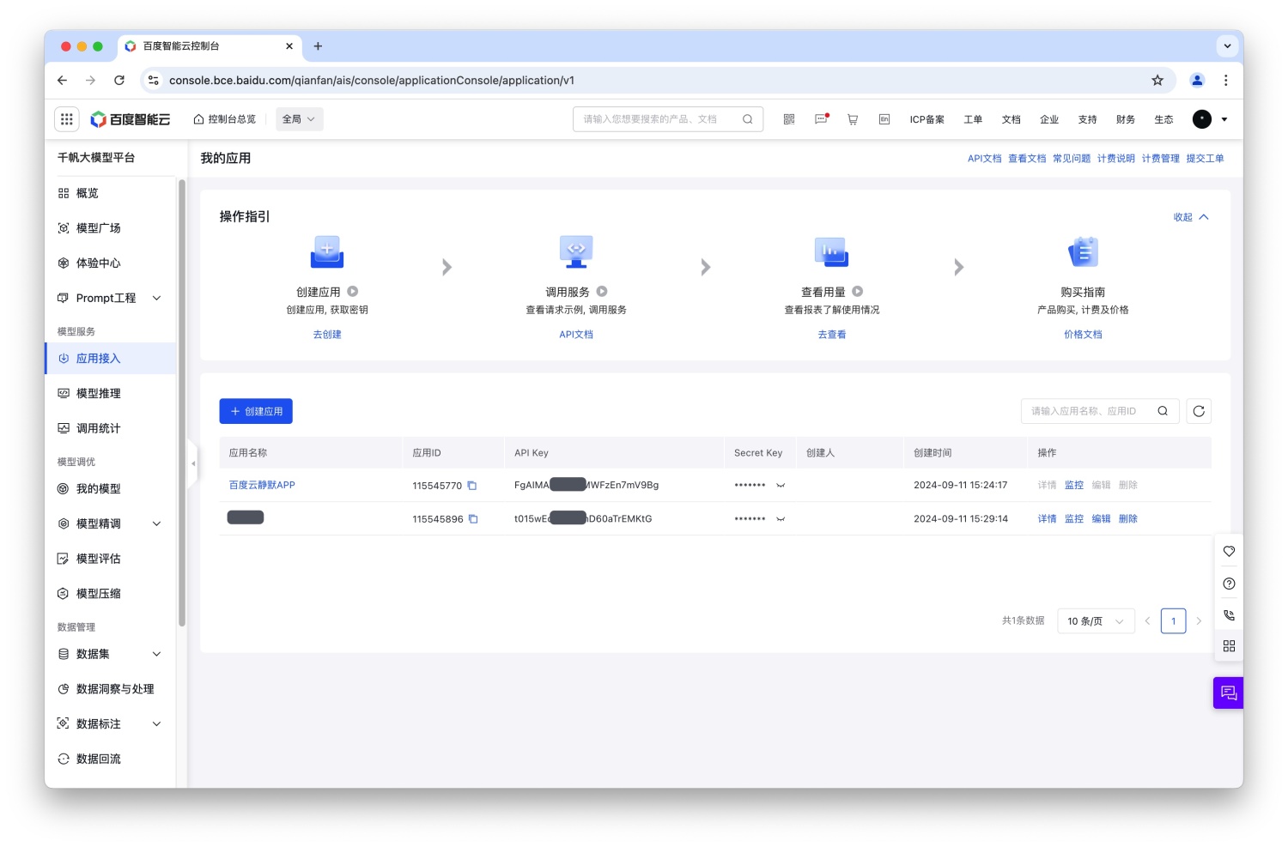
Task: Click the user avatar icon
Action: tap(1202, 119)
